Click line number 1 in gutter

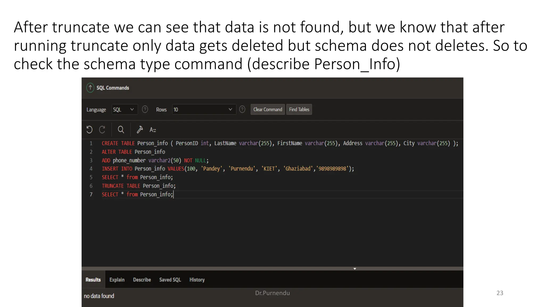click(91, 143)
